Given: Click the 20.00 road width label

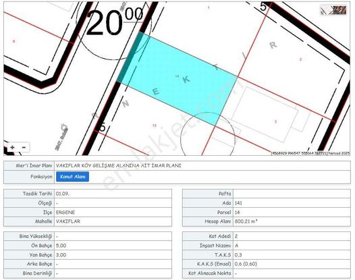Looking at the screenshot, I should (x=115, y=22).
